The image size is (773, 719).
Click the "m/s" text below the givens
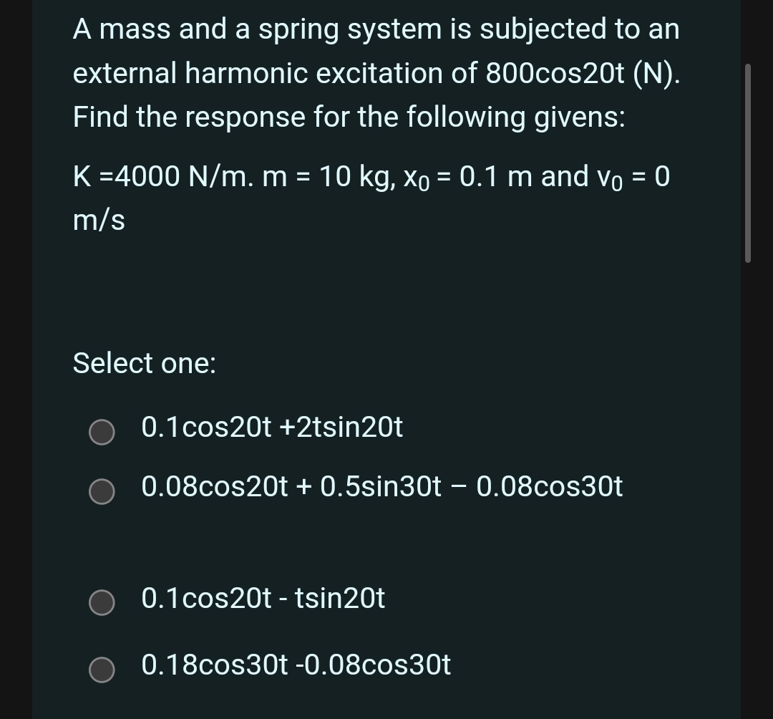pos(98,221)
